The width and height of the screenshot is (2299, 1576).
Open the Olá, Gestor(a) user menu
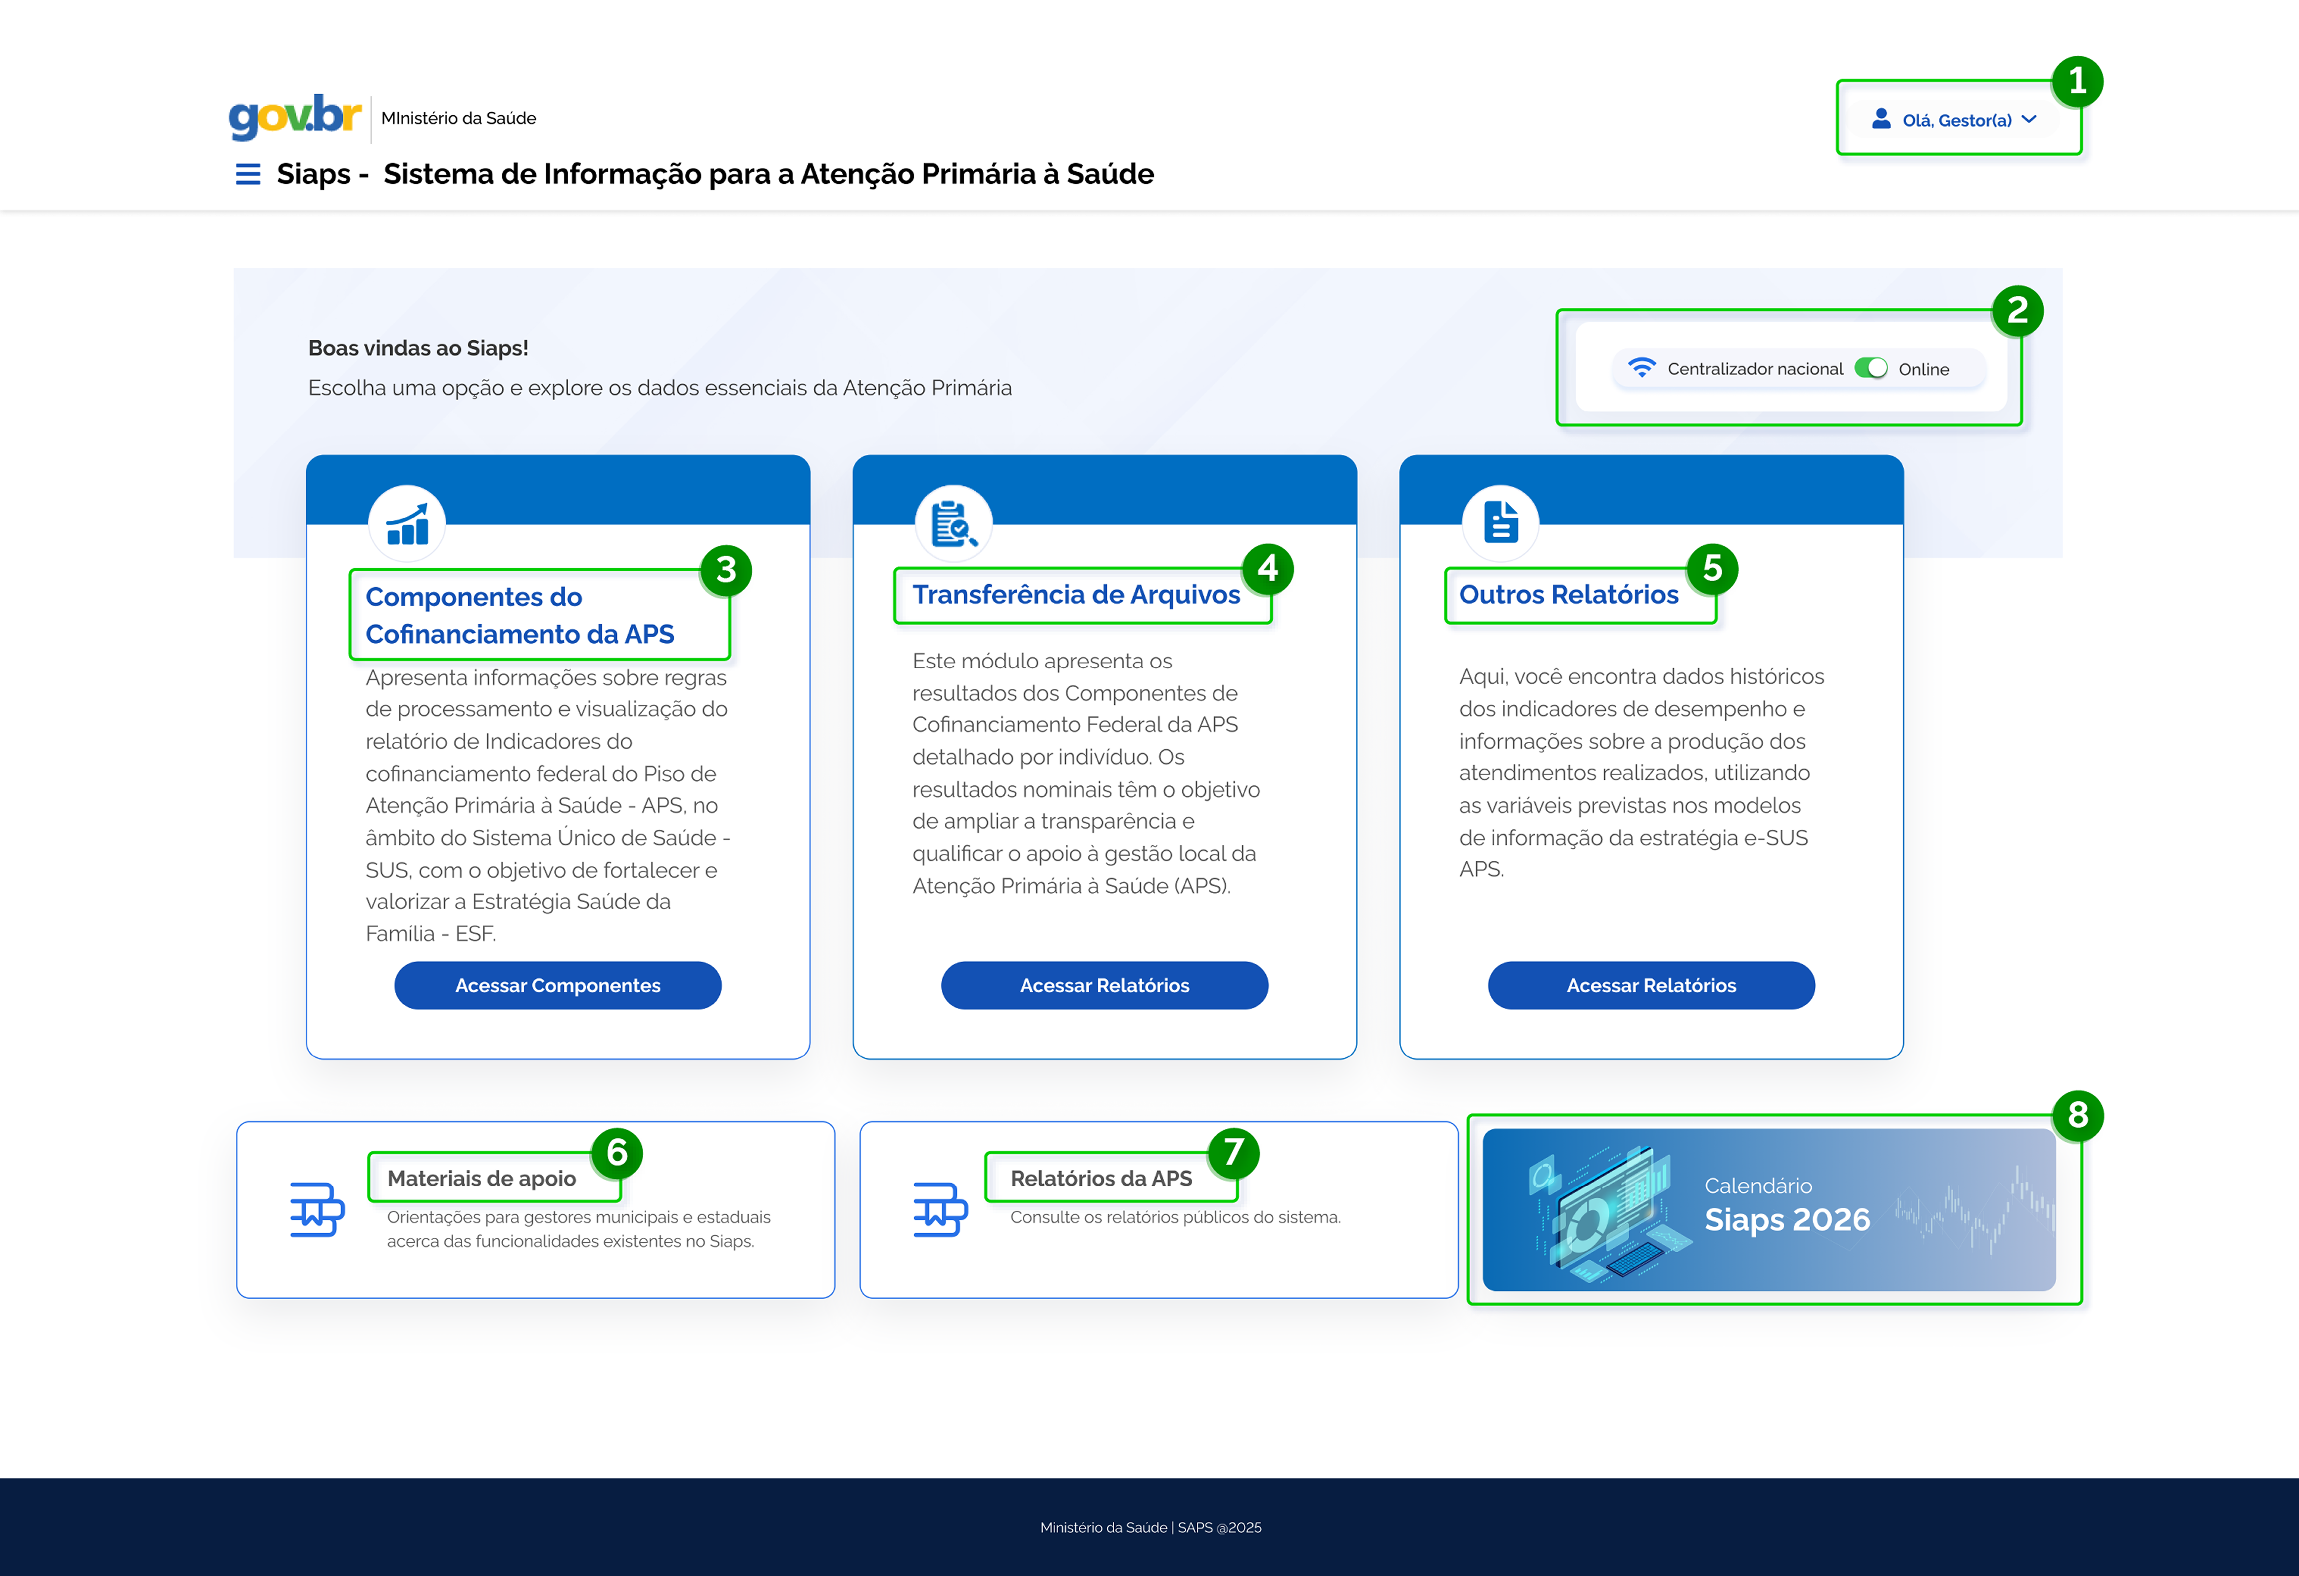[x=1954, y=120]
